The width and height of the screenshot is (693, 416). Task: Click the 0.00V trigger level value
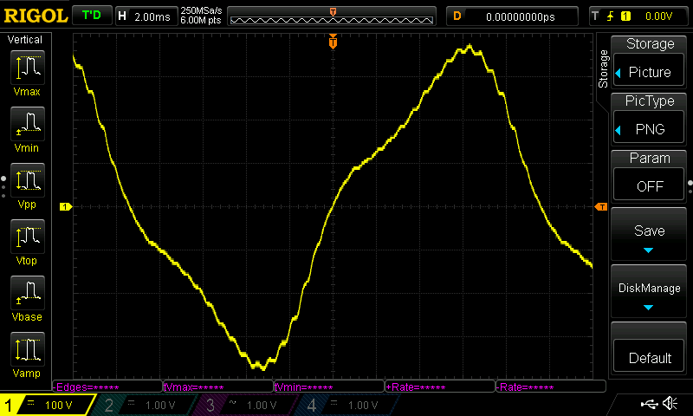coord(658,16)
